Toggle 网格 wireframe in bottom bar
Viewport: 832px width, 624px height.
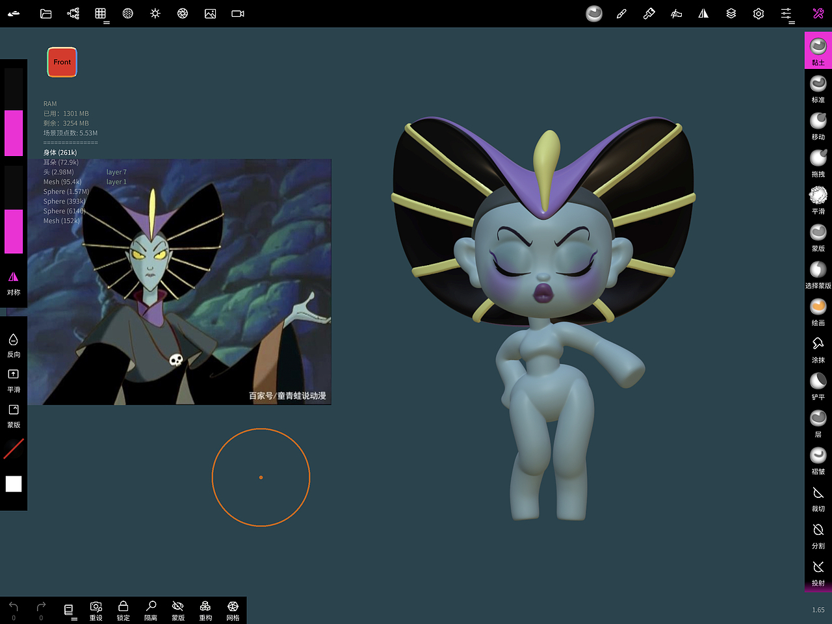pyautogui.click(x=233, y=611)
